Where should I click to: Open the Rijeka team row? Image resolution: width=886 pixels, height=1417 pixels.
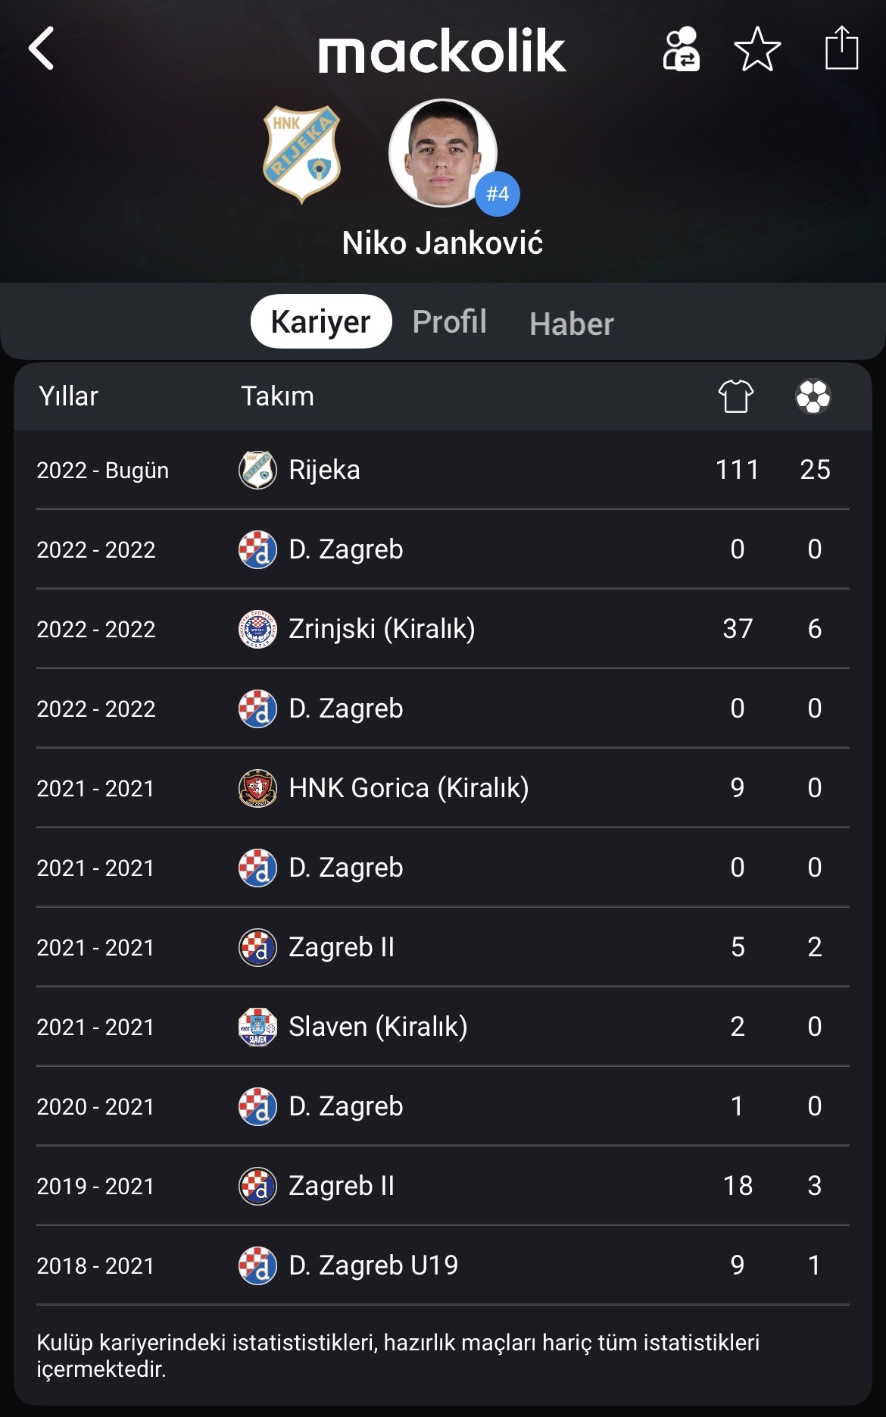(443, 470)
